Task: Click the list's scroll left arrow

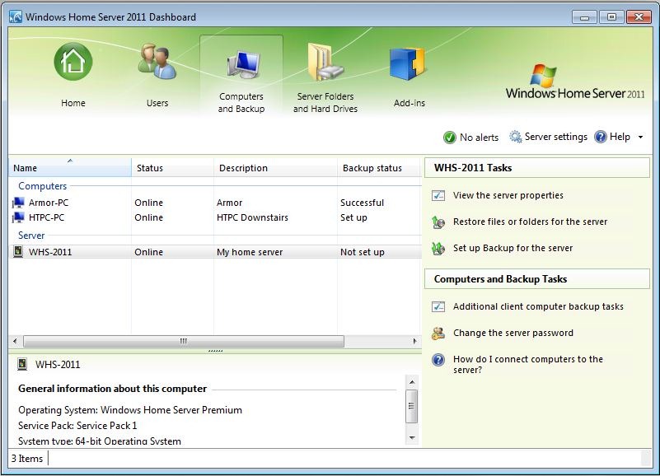Action: point(15,341)
